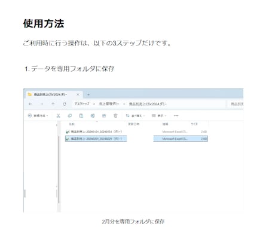Sort by the 名前 (Name) column header
This screenshot has height=227, width=275.
72,124
